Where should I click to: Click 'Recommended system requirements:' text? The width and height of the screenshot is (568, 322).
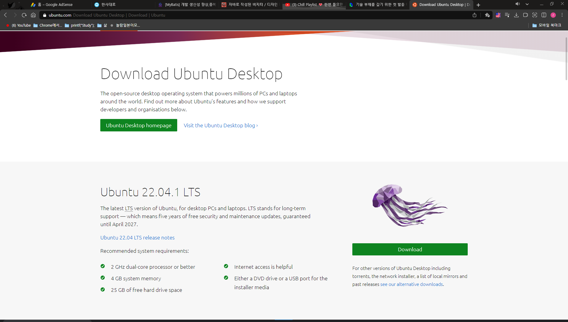tap(144, 251)
